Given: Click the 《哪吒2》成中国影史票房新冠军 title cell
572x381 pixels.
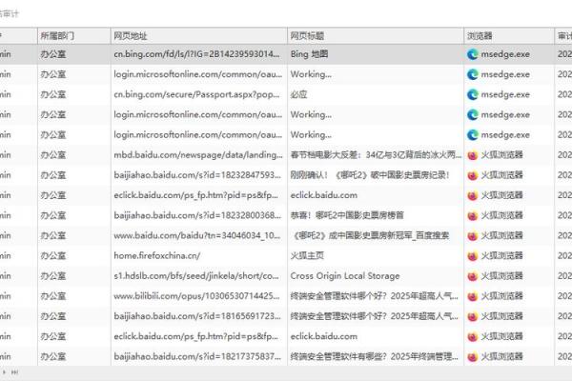Looking at the screenshot, I should 376,235.
